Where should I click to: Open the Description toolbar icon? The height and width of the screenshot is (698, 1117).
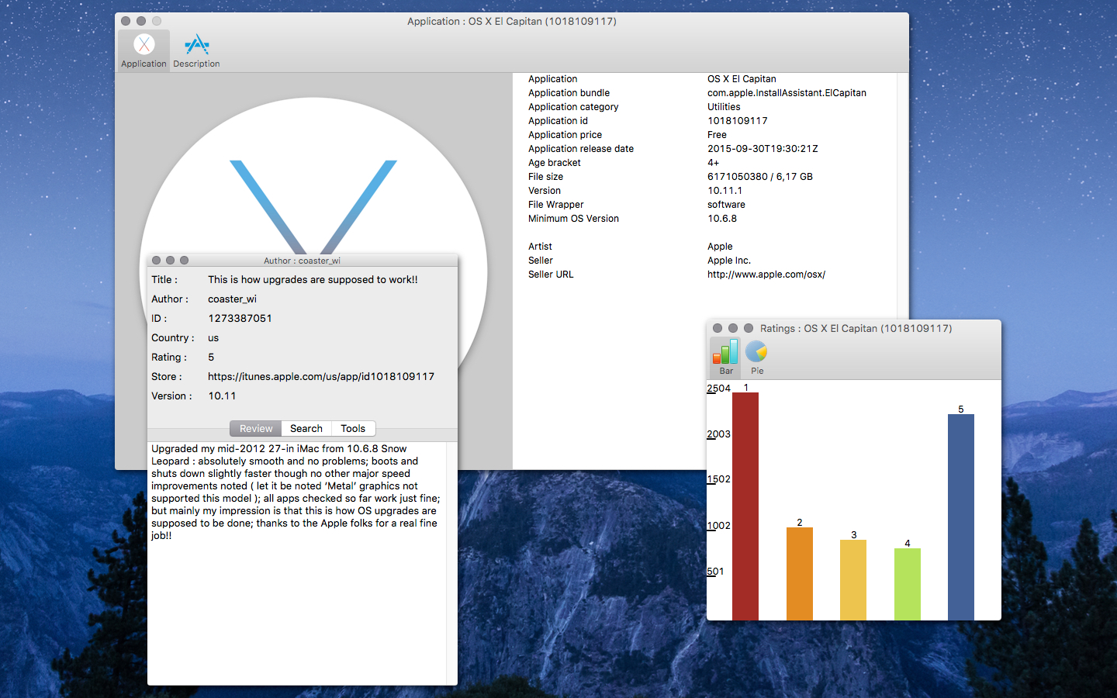pos(196,51)
